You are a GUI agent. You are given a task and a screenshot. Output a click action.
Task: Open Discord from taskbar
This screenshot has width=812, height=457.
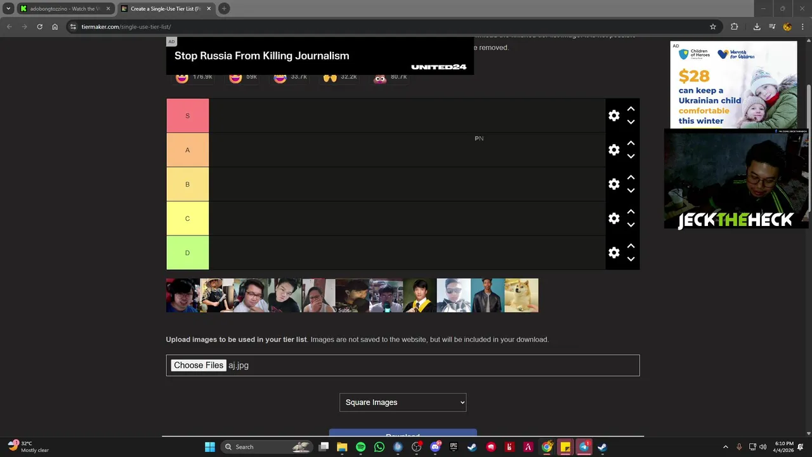click(435, 447)
